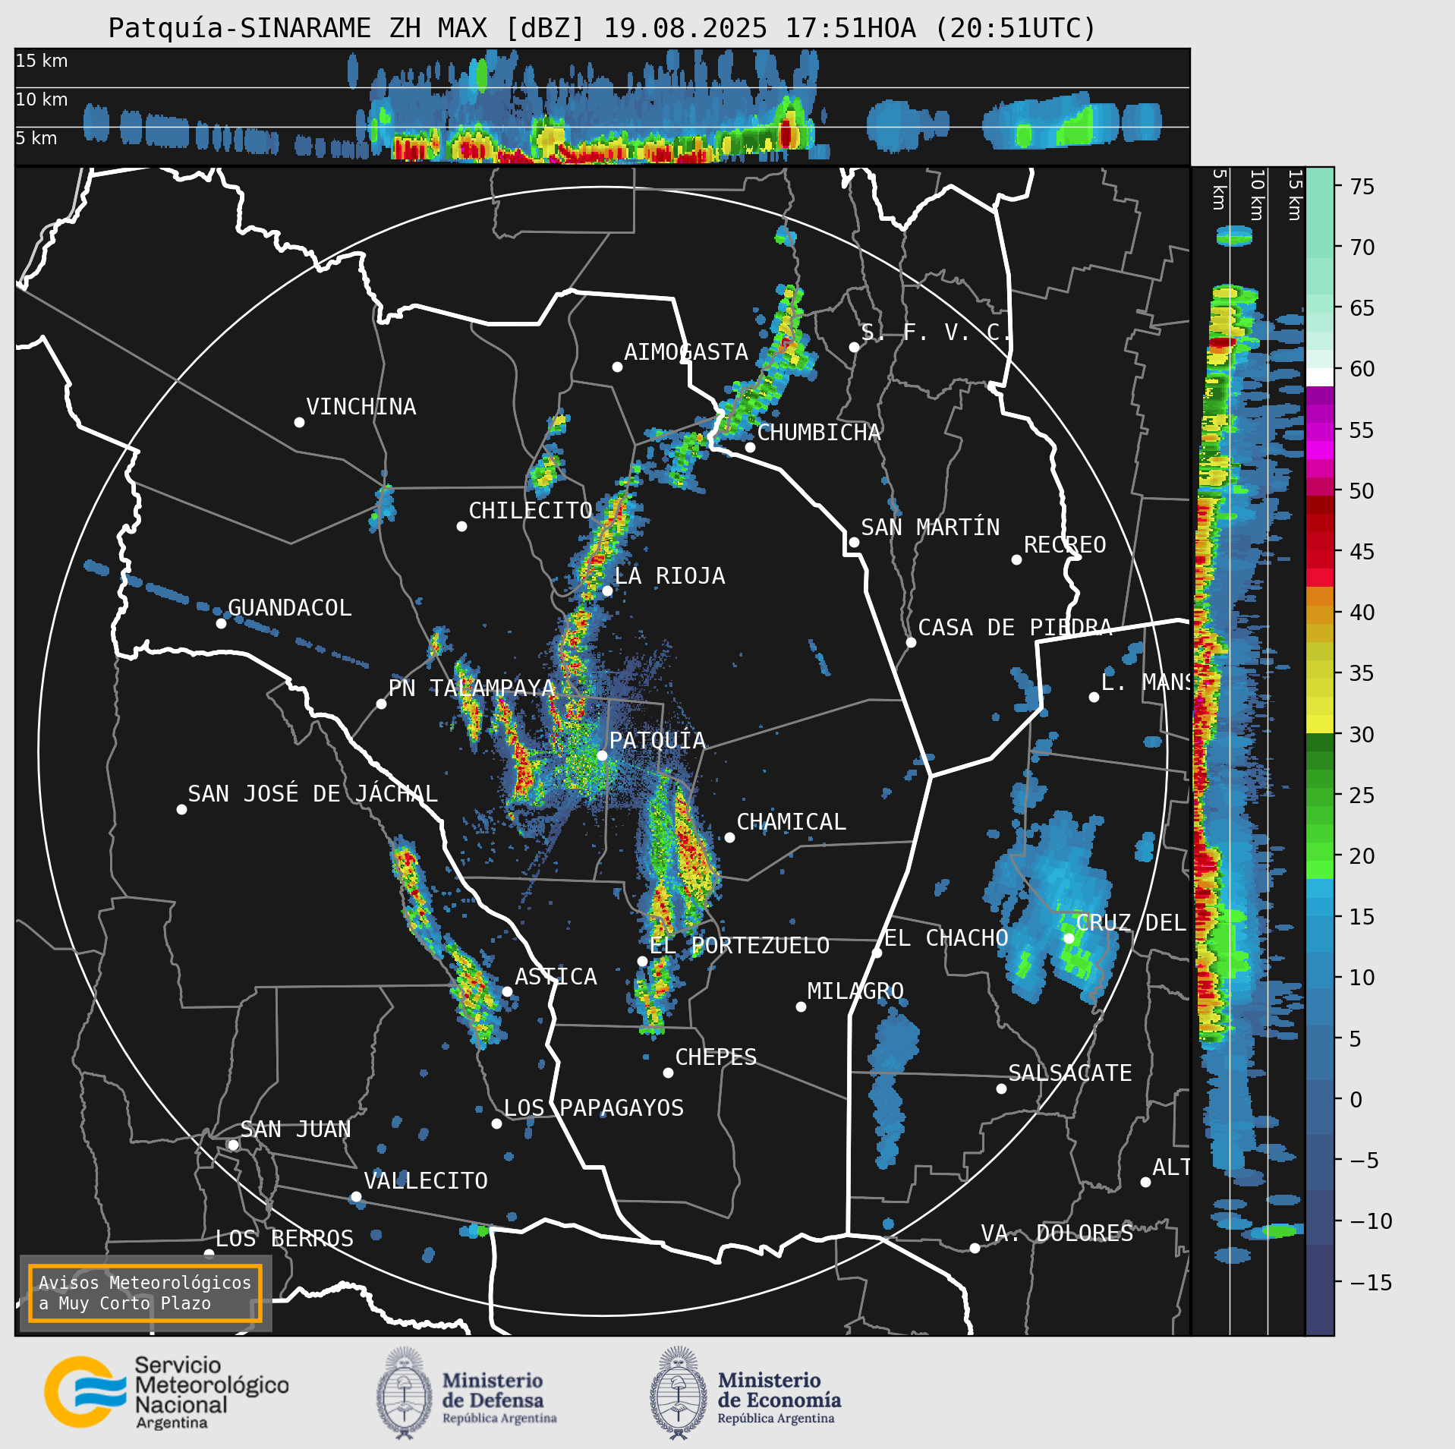Click the CHILECITO city label
Screen dimensions: 1455x1449
531,511
